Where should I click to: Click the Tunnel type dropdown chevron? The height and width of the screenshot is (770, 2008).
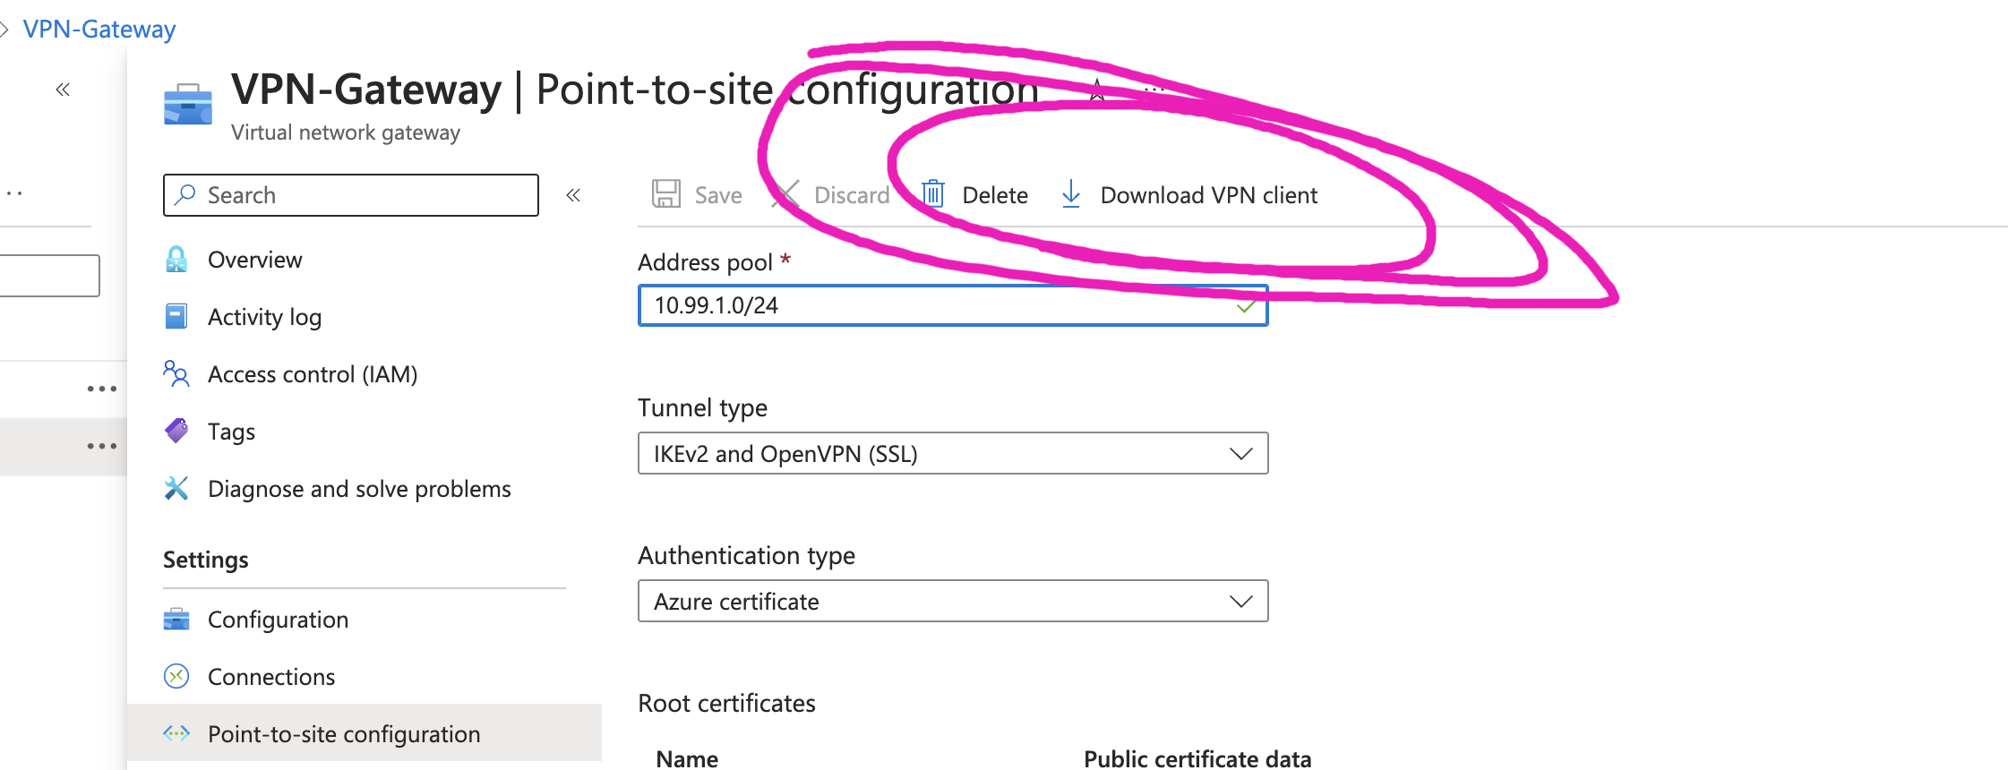coord(1240,454)
